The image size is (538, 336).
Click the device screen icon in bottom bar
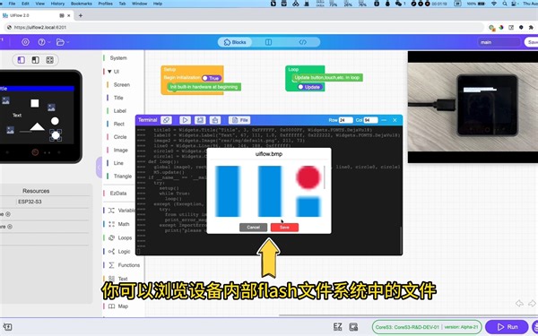coord(353,327)
